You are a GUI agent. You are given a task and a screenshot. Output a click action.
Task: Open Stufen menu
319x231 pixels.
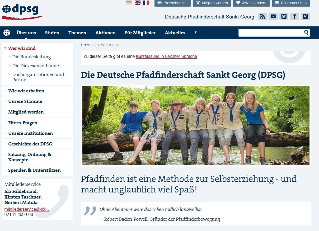coord(52,33)
